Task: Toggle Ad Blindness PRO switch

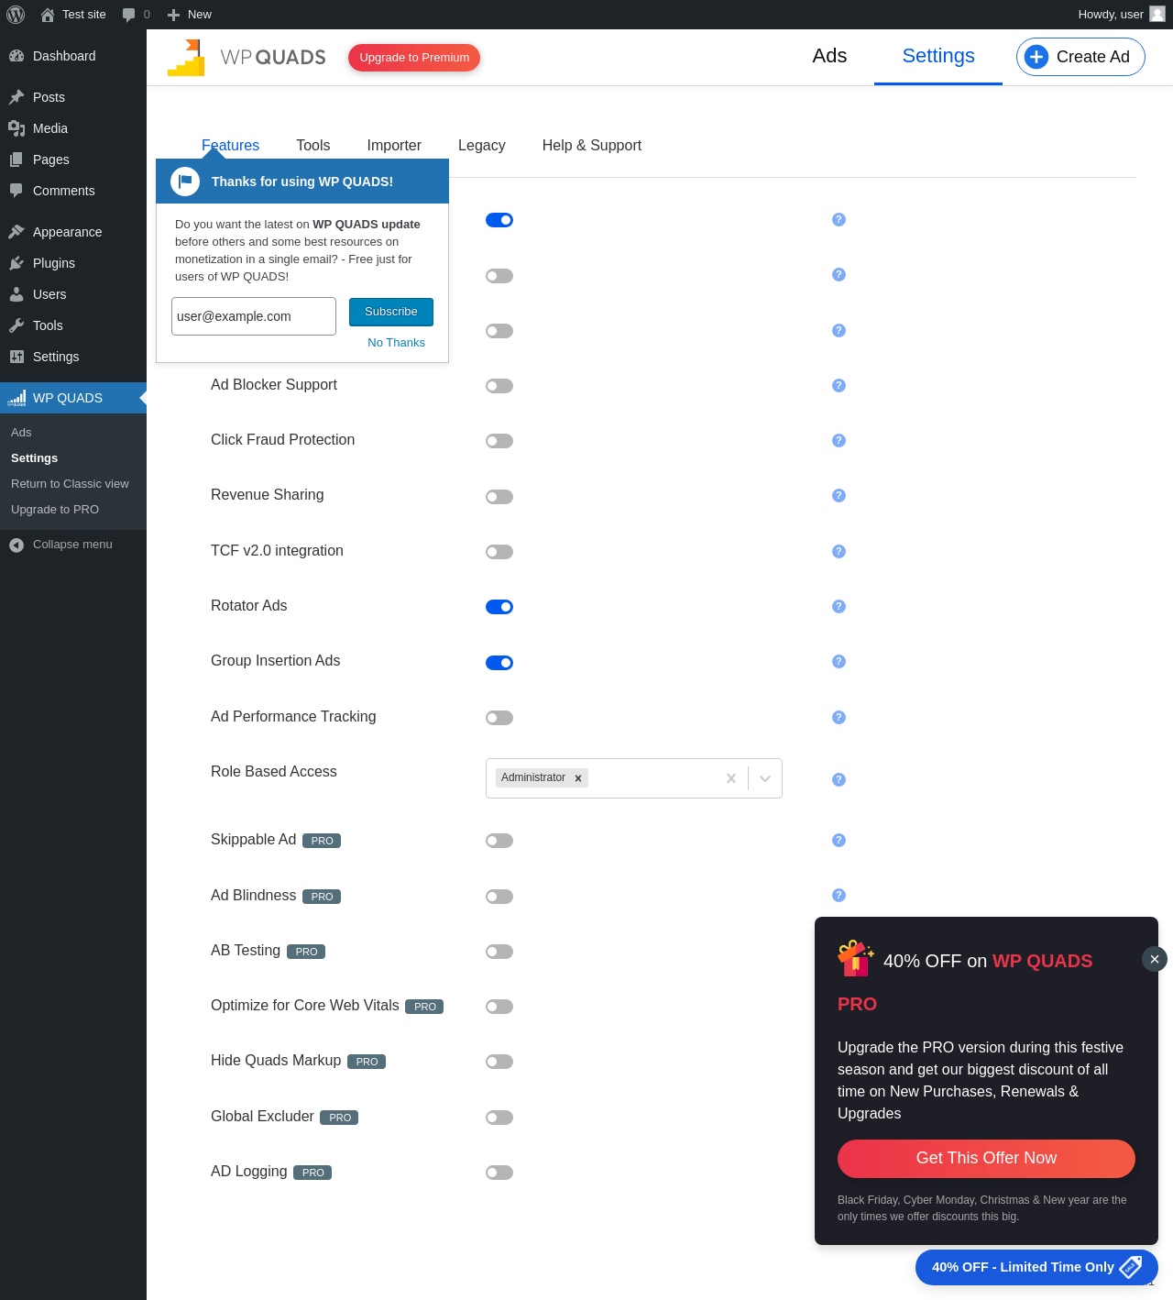Action: 499,897
